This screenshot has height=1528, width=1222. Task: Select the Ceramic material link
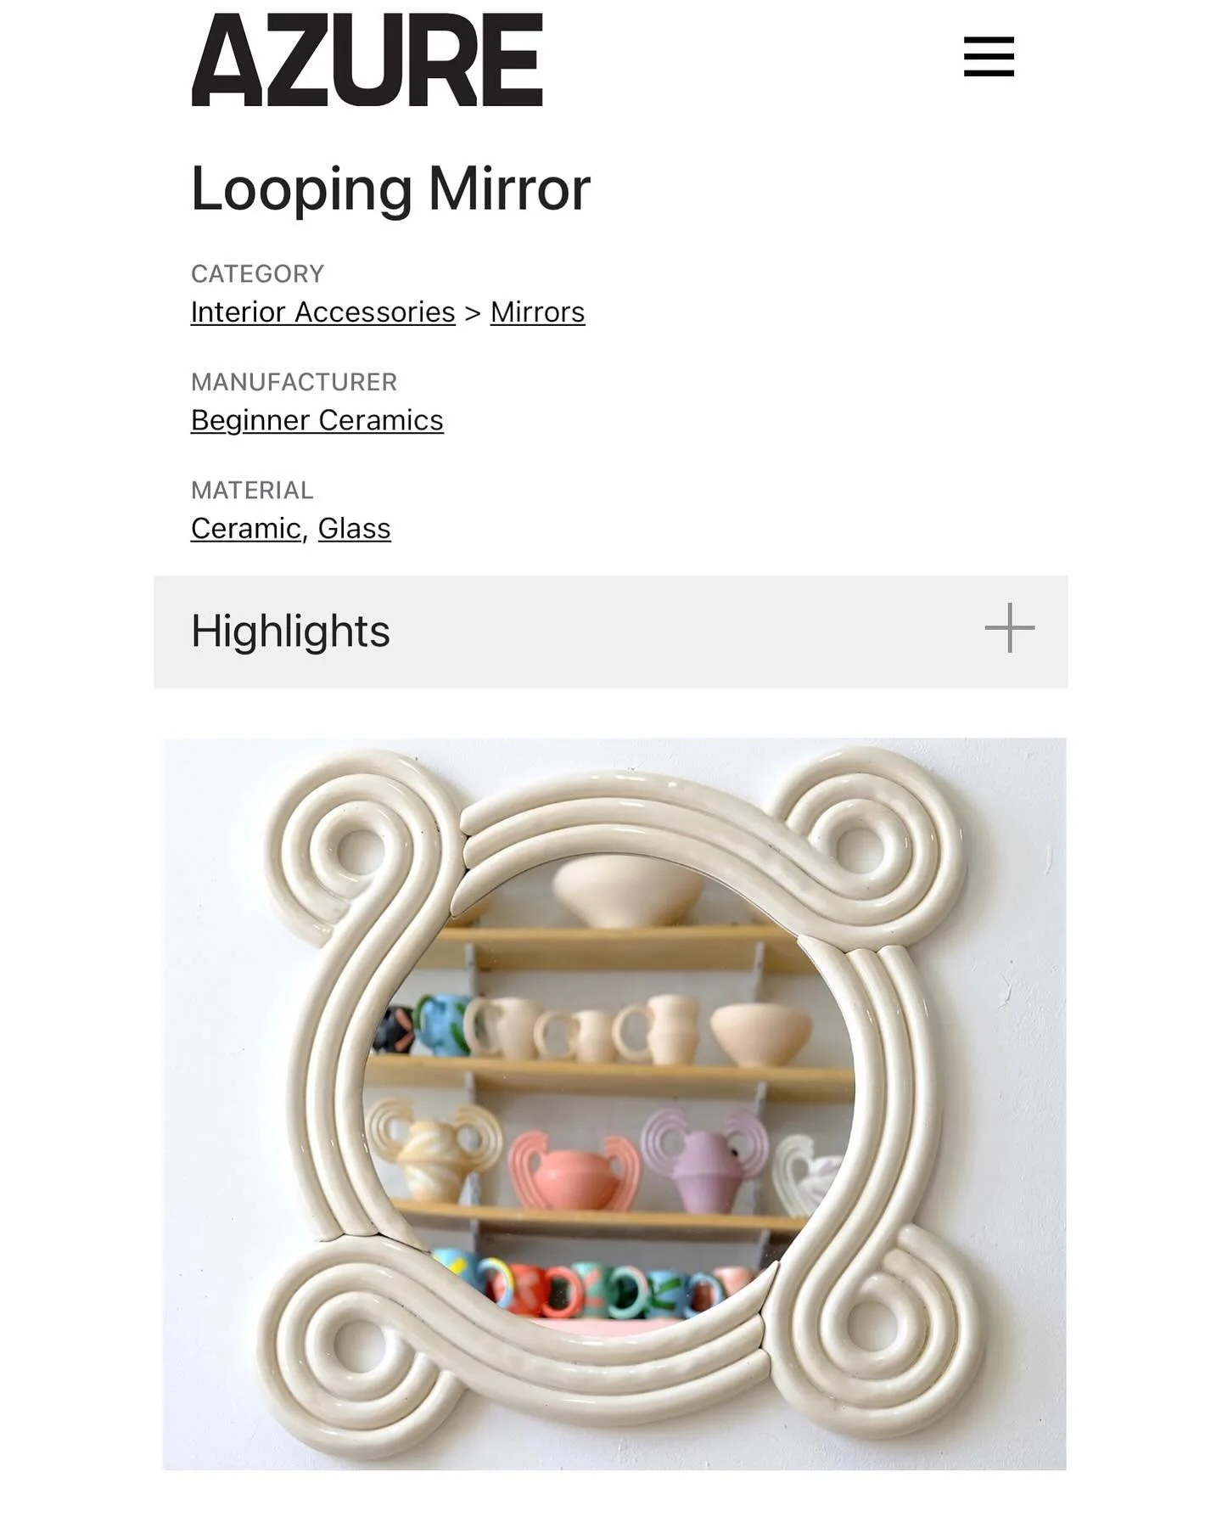tap(246, 528)
